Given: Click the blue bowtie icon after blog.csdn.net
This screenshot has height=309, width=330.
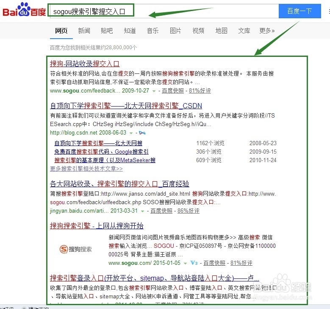Looking at the screenshot, I should pyautogui.click(x=142, y=133).
